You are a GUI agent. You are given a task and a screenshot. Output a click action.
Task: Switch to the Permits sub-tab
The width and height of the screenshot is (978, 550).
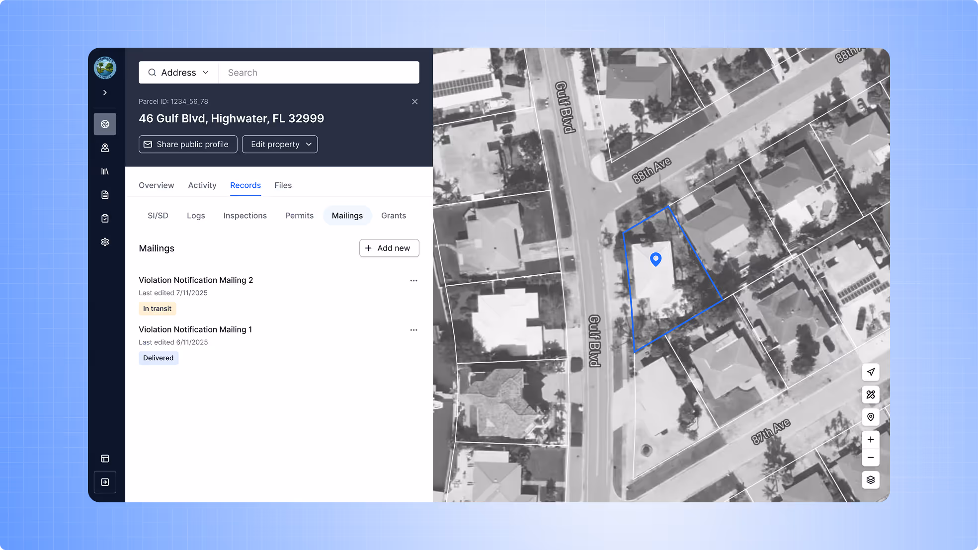click(x=299, y=216)
